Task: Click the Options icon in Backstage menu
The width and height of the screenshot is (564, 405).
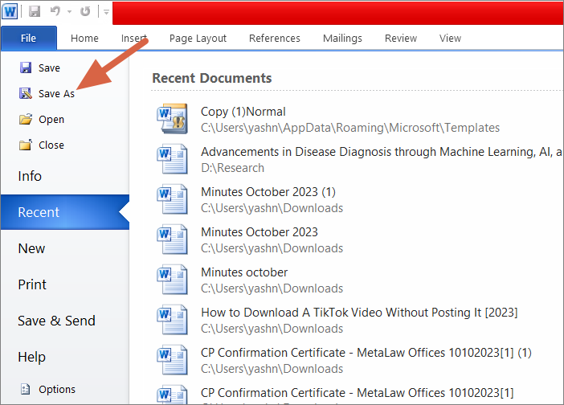Action: (x=25, y=389)
